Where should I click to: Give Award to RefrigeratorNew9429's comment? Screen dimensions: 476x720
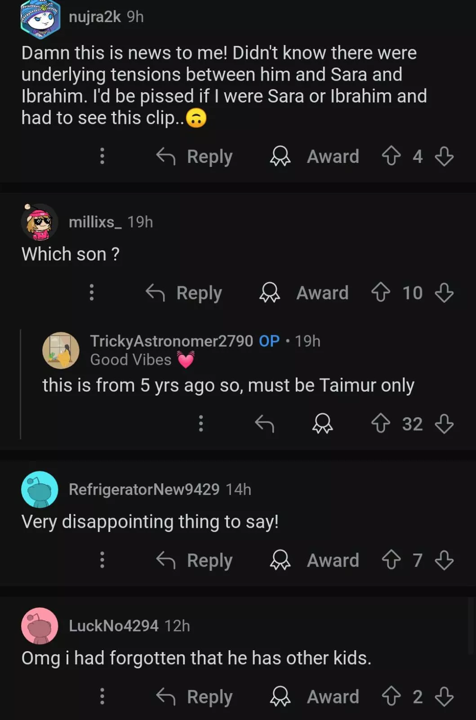(x=315, y=561)
